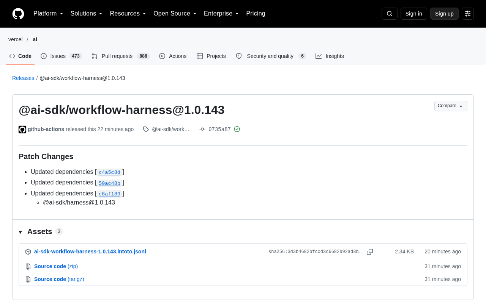Expand the Solutions menu

[87, 14]
